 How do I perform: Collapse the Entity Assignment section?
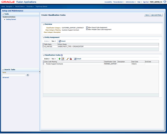(44, 37)
